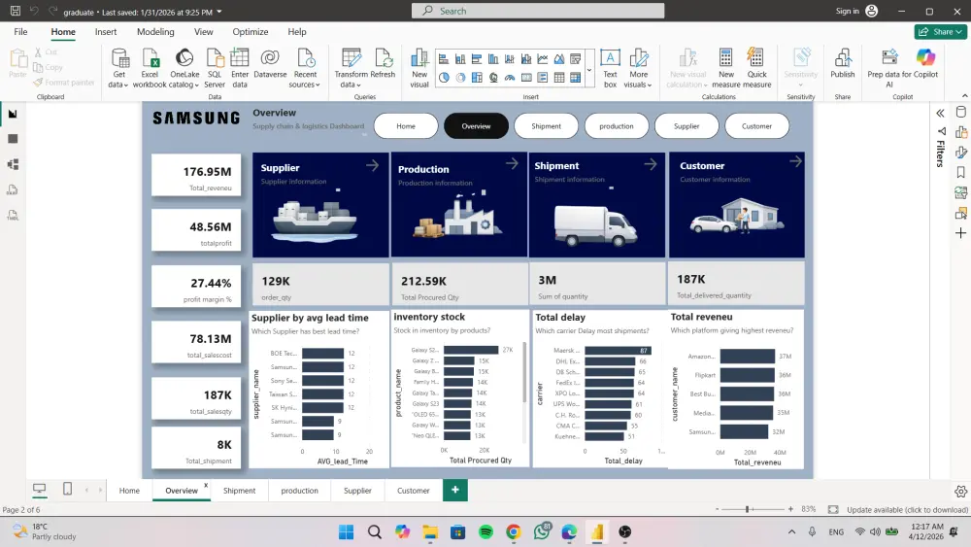Screen dimensions: 971x547
Task: Open DAX query view in sidebar
Action: [x=13, y=189]
